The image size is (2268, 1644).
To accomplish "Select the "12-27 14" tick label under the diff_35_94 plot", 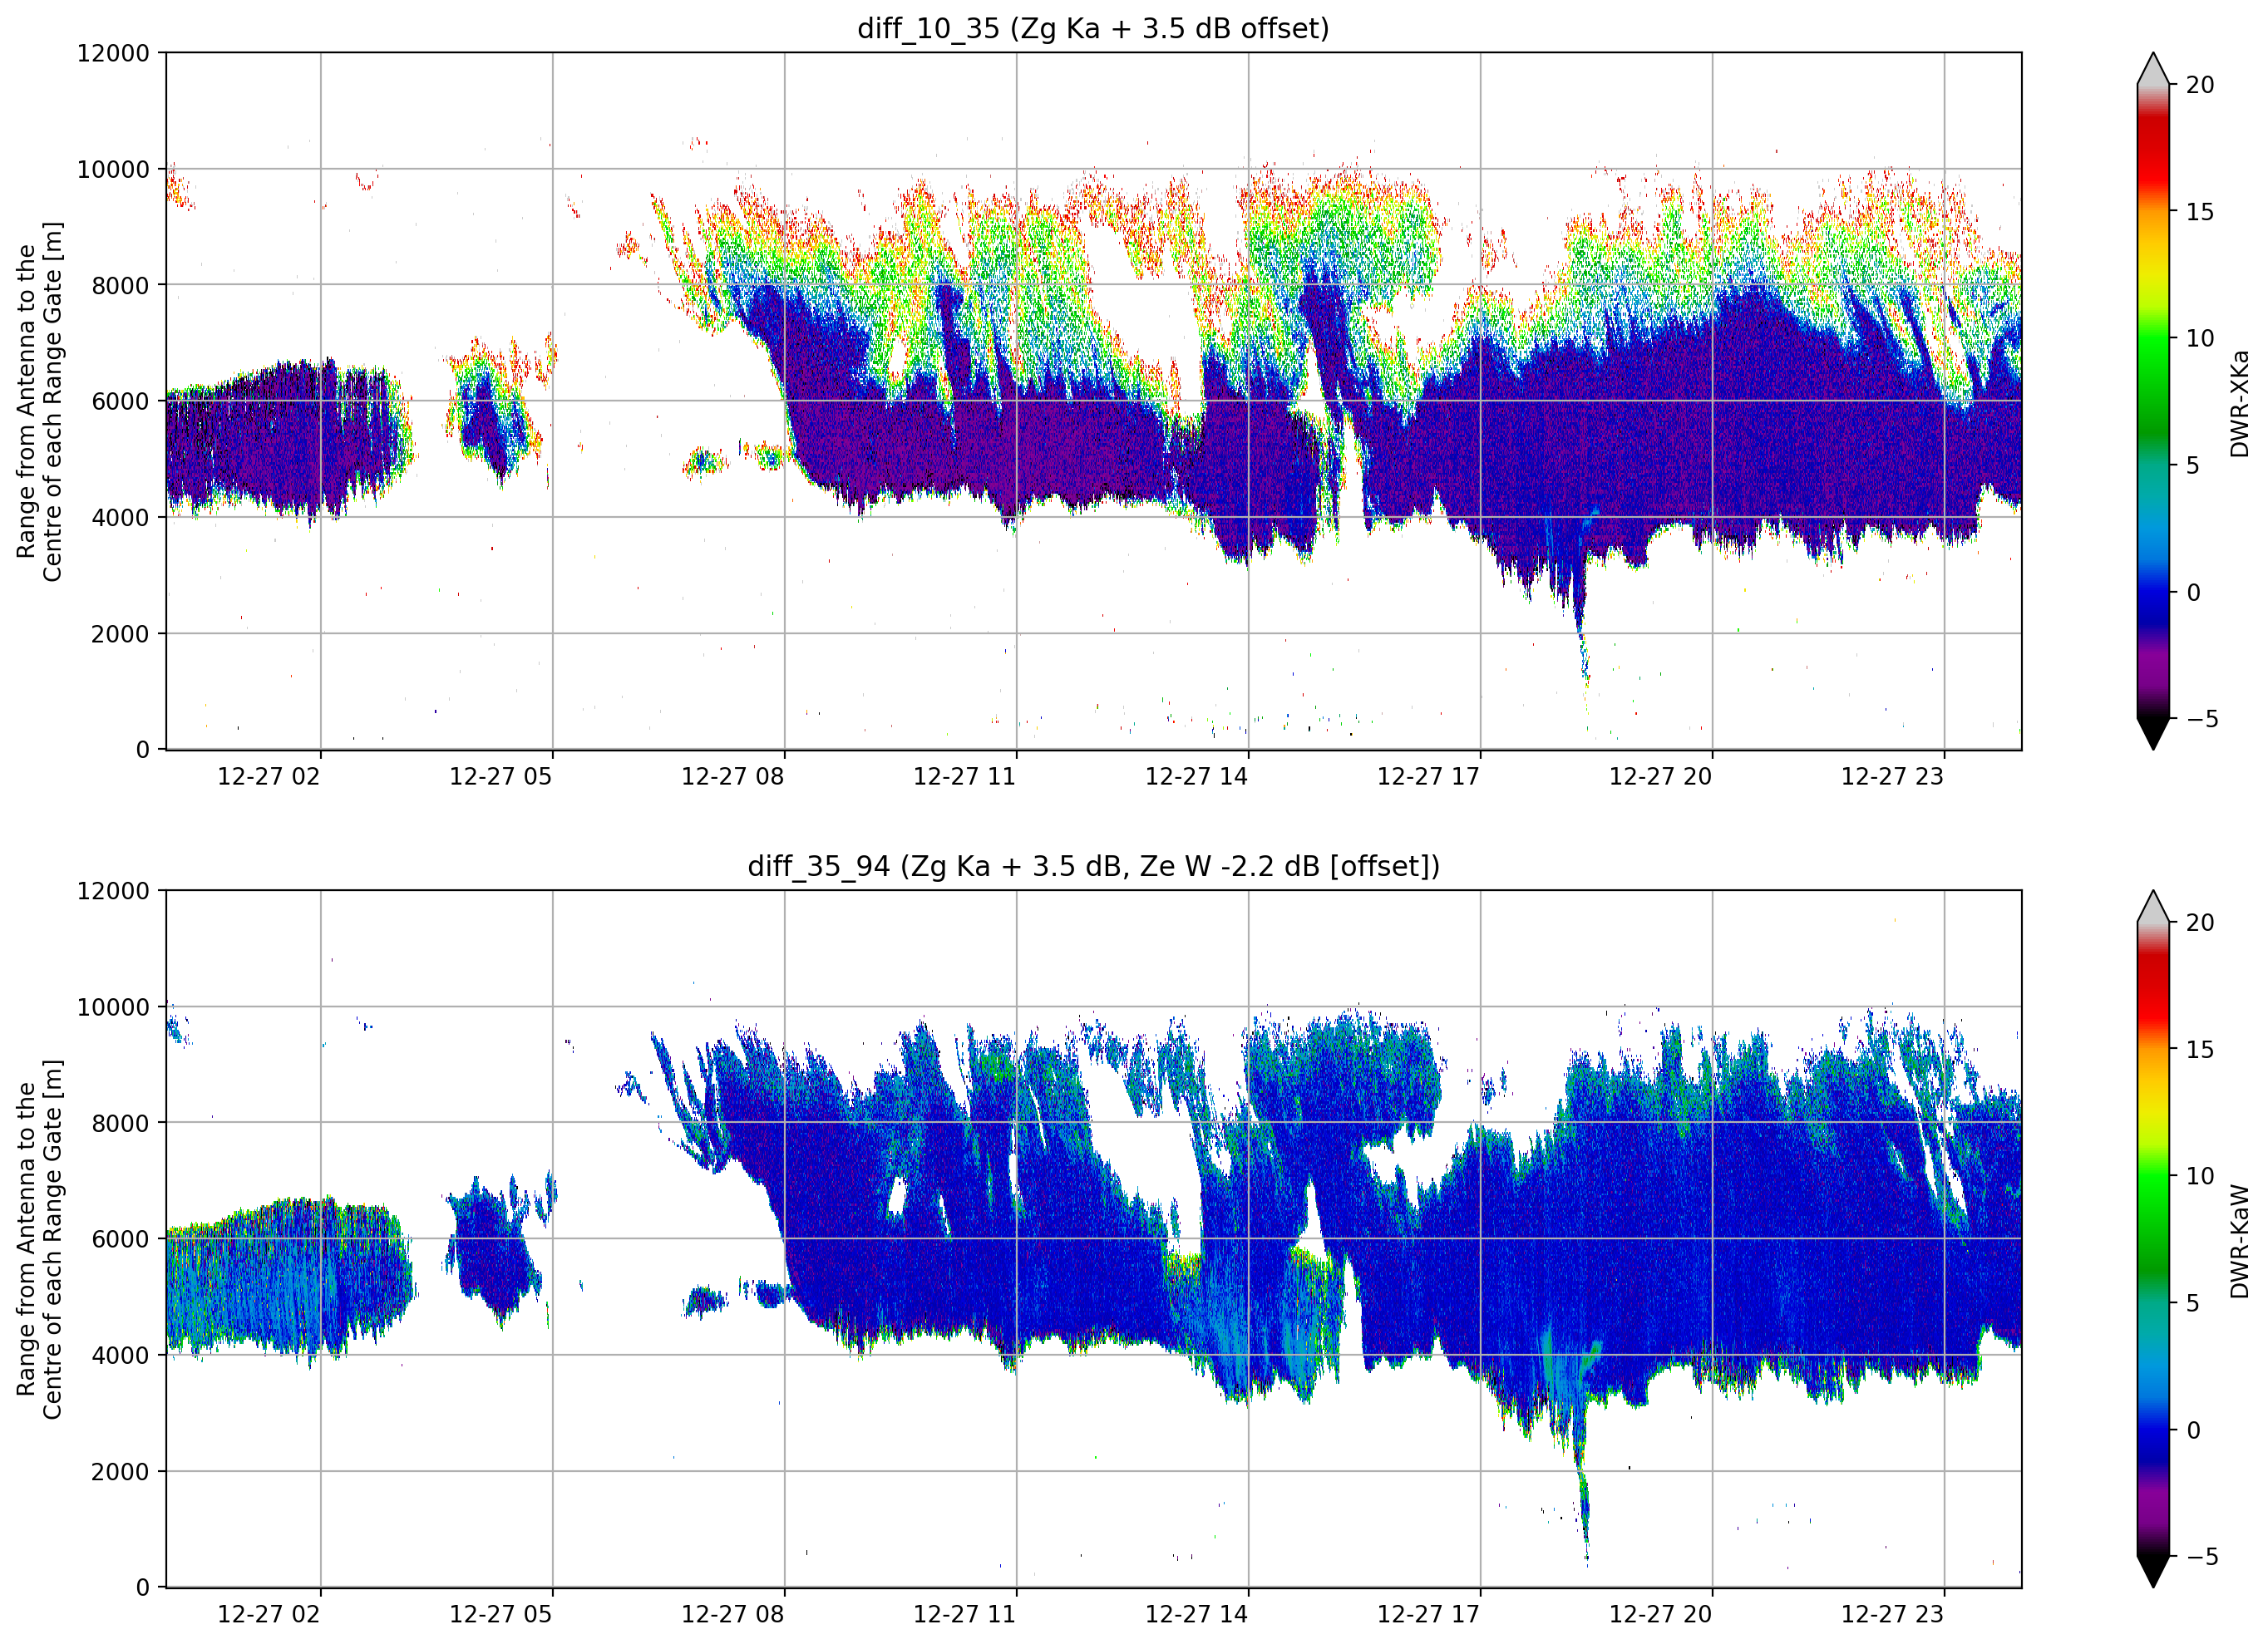I will click(x=1197, y=1615).
